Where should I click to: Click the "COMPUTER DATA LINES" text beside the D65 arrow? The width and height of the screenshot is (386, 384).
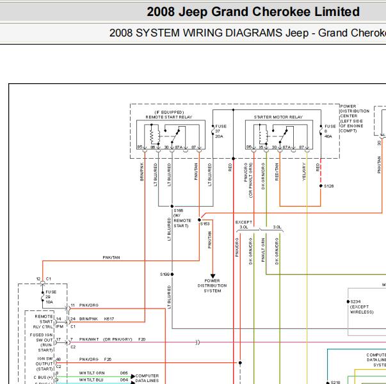[x=147, y=378]
